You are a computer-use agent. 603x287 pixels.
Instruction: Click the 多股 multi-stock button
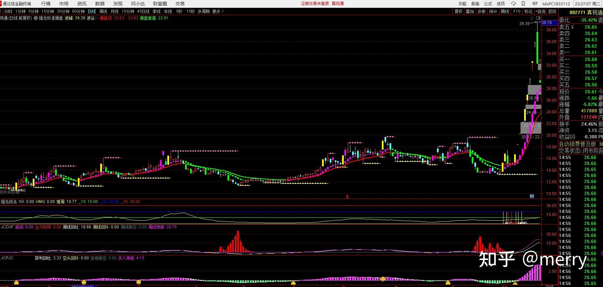pos(481,11)
